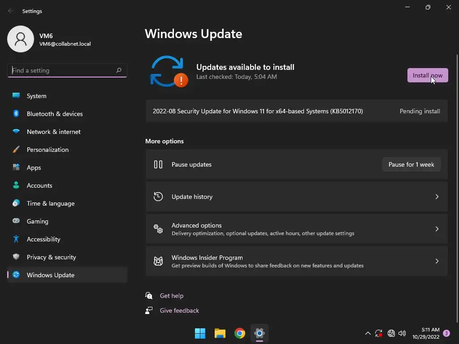This screenshot has height=344, width=459.
Task: Select Privacy & security in the sidebar
Action: click(x=67, y=257)
